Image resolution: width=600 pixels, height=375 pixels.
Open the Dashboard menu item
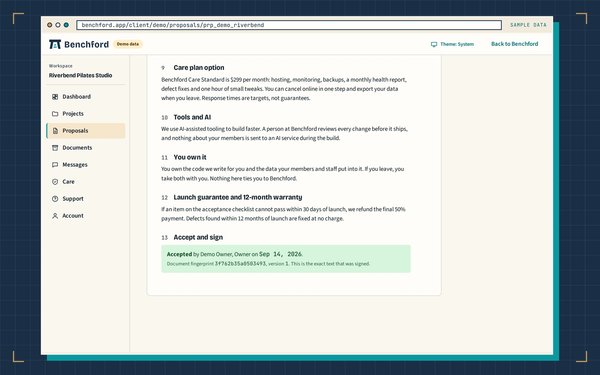86,97
